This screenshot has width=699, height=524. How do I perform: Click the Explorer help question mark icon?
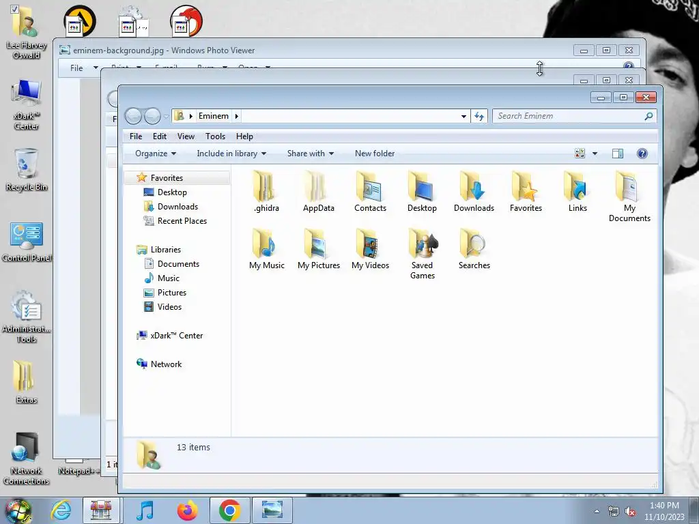tap(642, 154)
